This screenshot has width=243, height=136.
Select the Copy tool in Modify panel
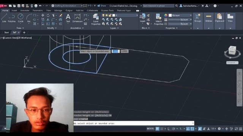(x=43, y=20)
